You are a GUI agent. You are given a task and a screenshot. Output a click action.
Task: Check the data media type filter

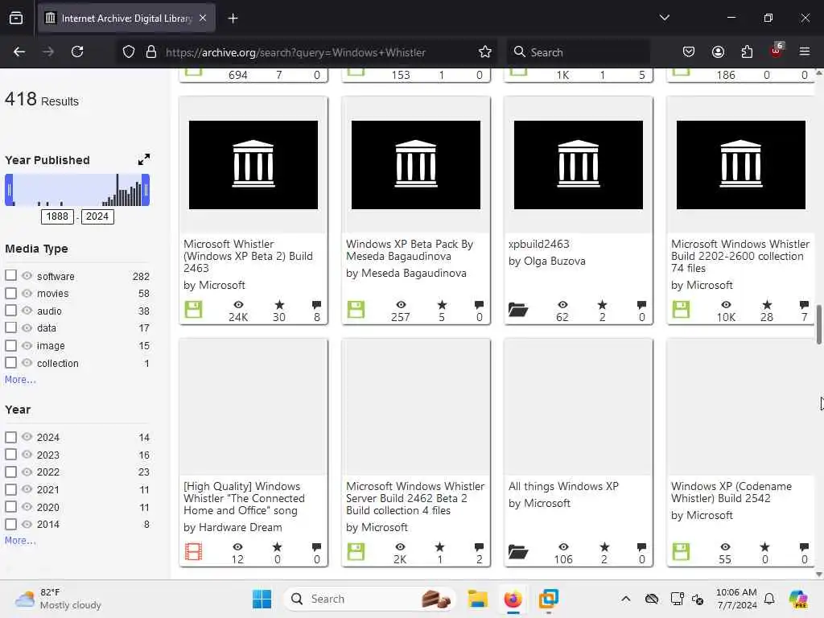10,328
